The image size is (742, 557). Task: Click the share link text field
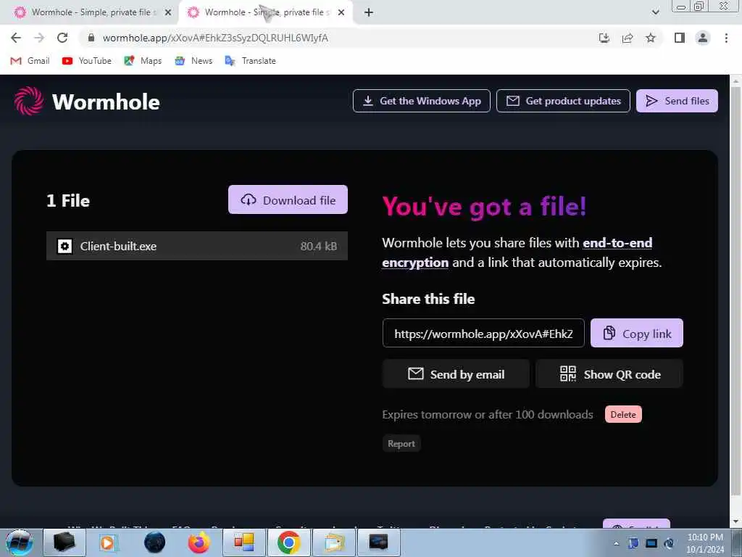click(483, 334)
